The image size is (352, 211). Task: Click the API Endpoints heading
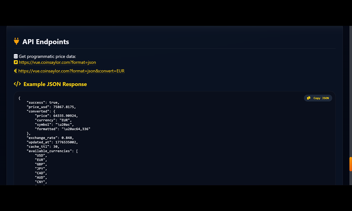click(x=46, y=42)
